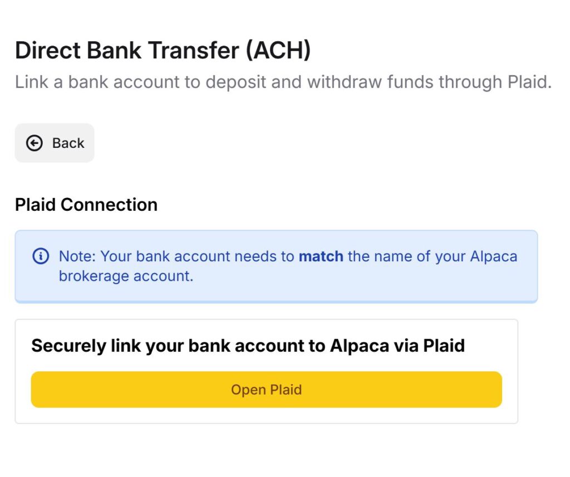Click 'Your bank account needs to' text
Image resolution: width=570 pixels, height=477 pixels.
click(x=198, y=256)
